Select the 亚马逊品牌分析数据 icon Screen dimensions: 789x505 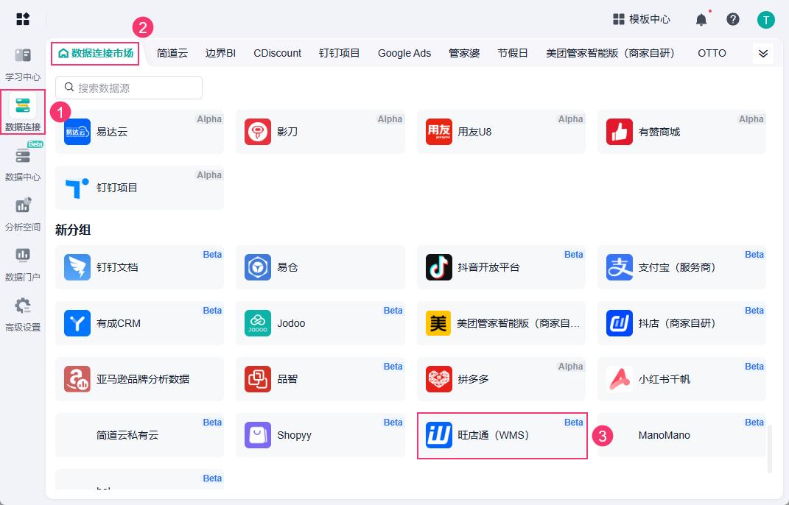(x=77, y=378)
